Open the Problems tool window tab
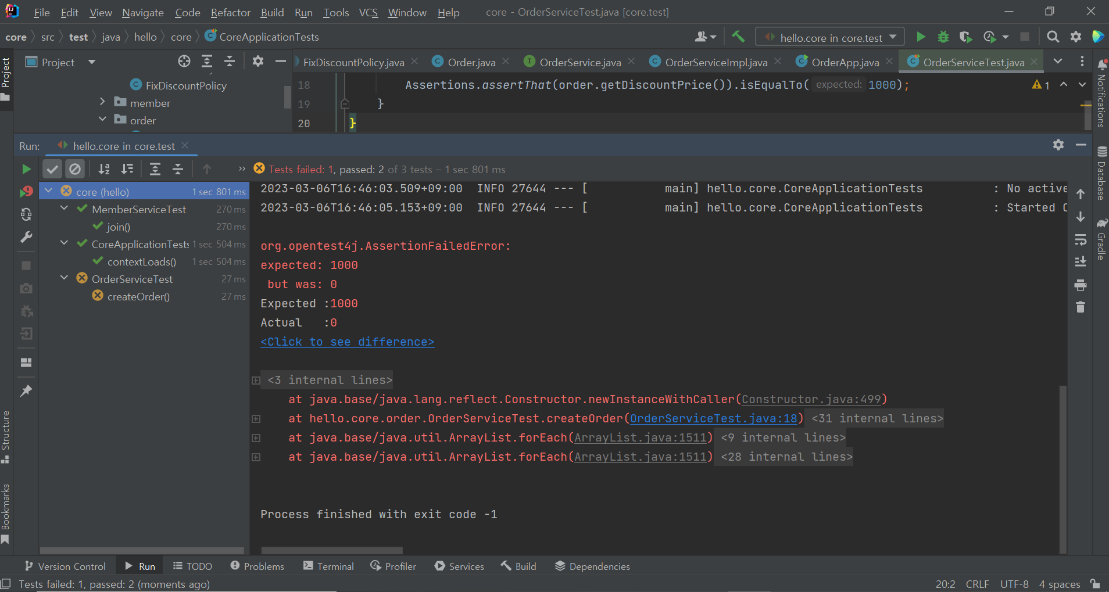This screenshot has width=1109, height=592. pyautogui.click(x=257, y=566)
